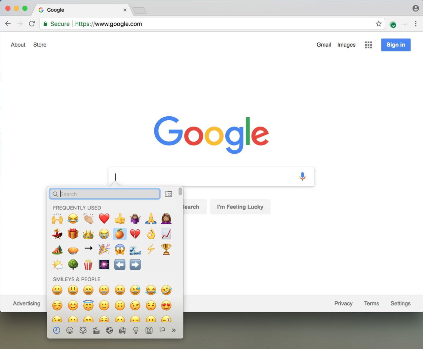This screenshot has height=349, width=423.
Task: Open the Settings footer link
Action: click(x=401, y=303)
